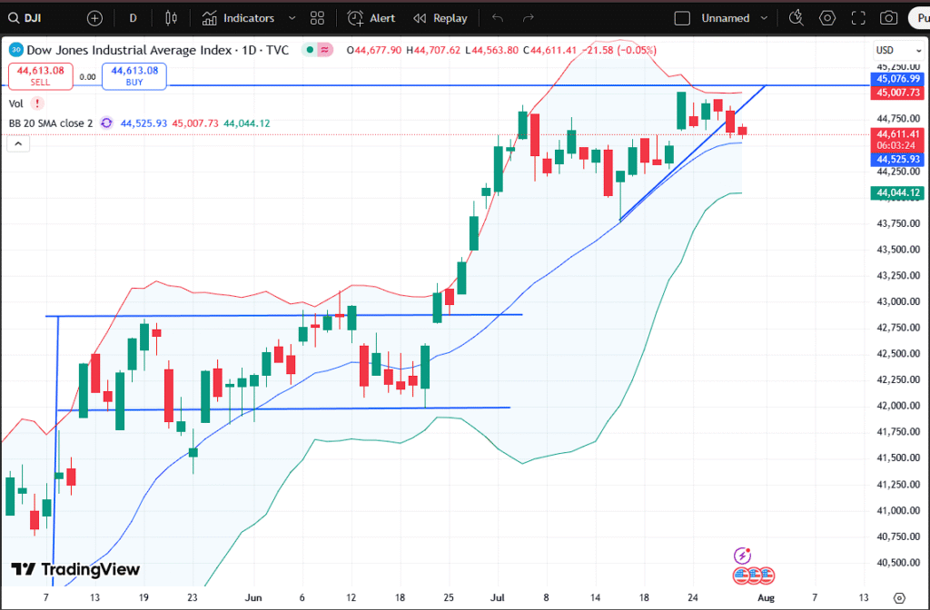Click the Aug label on time axis
The width and height of the screenshot is (930, 610).
point(767,597)
